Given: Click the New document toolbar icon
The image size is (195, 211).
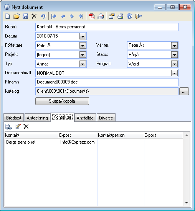Looking at the screenshot, I should tap(8, 16).
